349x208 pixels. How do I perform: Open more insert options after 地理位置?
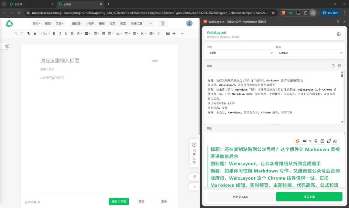(150, 23)
